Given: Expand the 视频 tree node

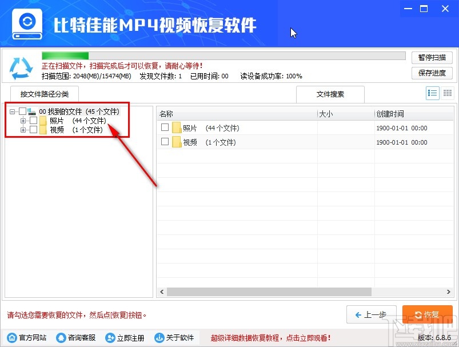Looking at the screenshot, I should [23, 130].
